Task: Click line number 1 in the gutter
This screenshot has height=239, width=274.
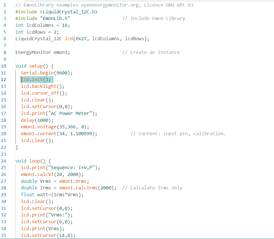Action: pos(5,5)
